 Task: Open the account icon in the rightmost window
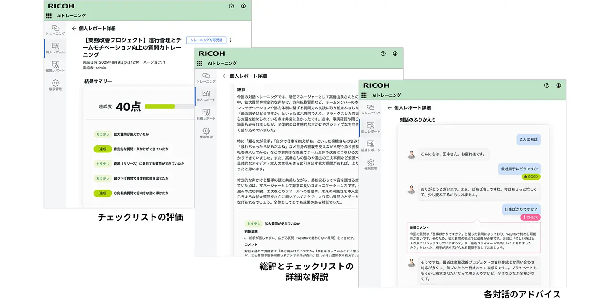coord(558,85)
